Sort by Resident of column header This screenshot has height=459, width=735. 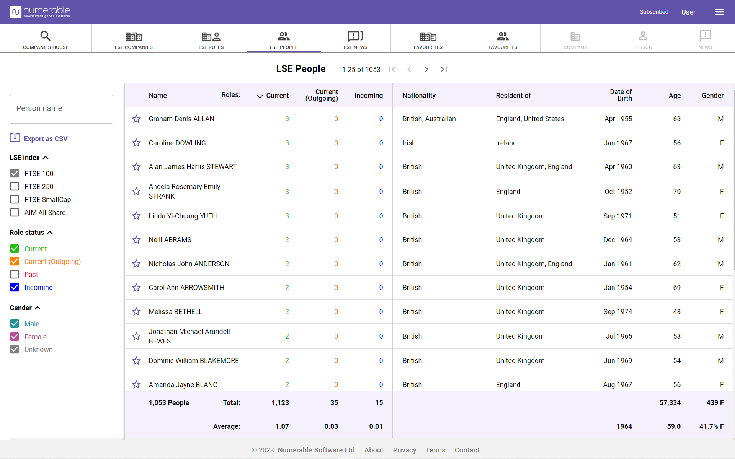[513, 96]
